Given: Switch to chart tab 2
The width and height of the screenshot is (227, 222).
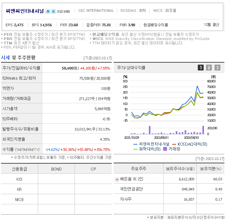Looking at the screenshot, I should (209, 68).
